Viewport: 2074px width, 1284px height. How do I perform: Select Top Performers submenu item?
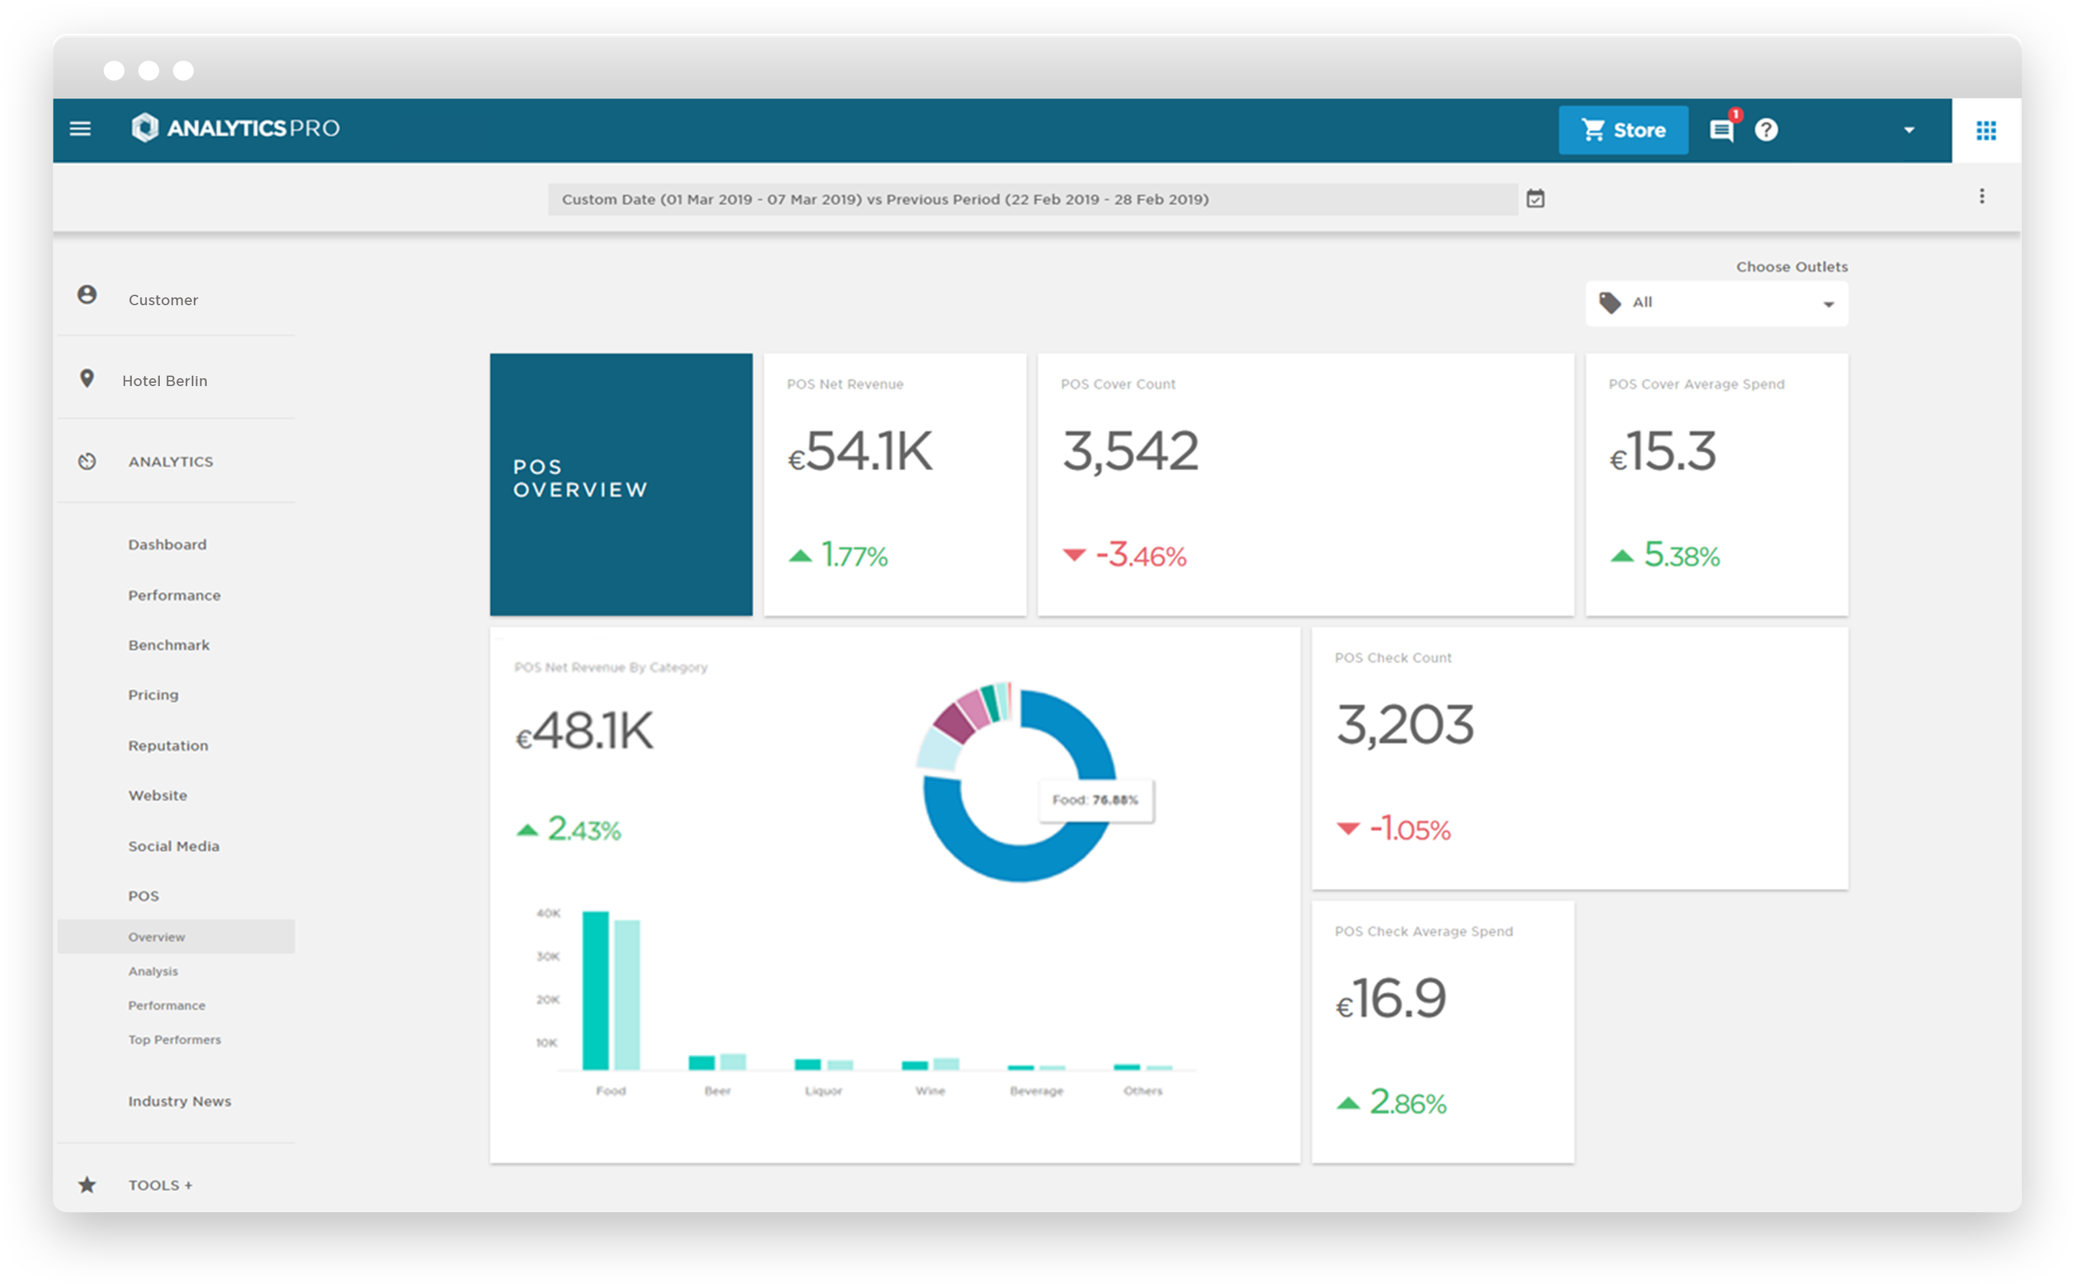coord(174,1040)
